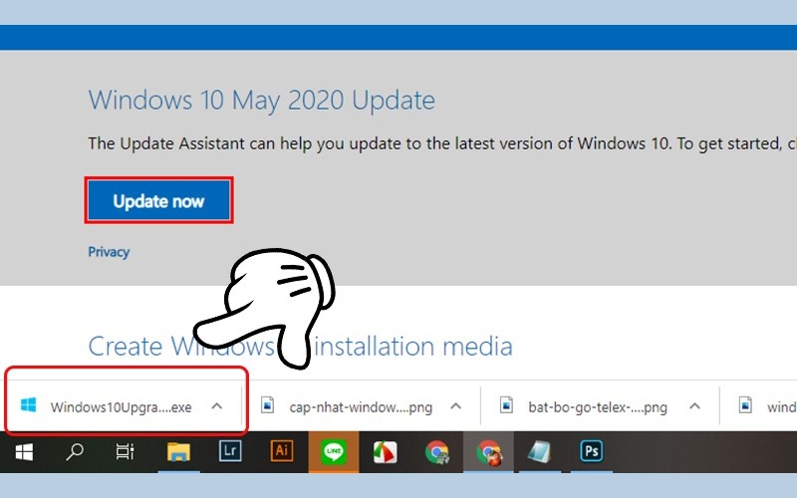
Task: Click the Windows logo icon beside Windows10Upgrade exe
Action: click(x=29, y=405)
